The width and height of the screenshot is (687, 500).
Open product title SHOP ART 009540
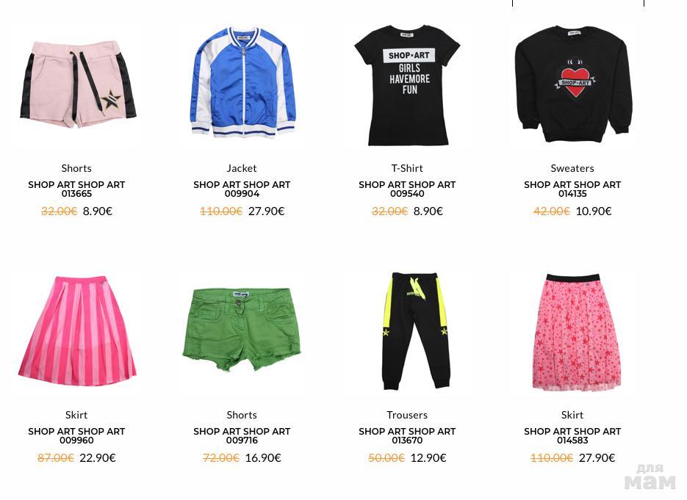pyautogui.click(x=407, y=189)
